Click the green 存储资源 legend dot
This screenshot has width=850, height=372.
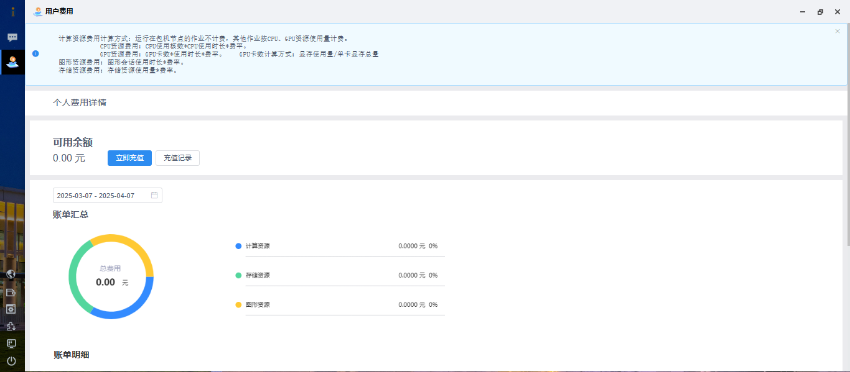(238, 275)
